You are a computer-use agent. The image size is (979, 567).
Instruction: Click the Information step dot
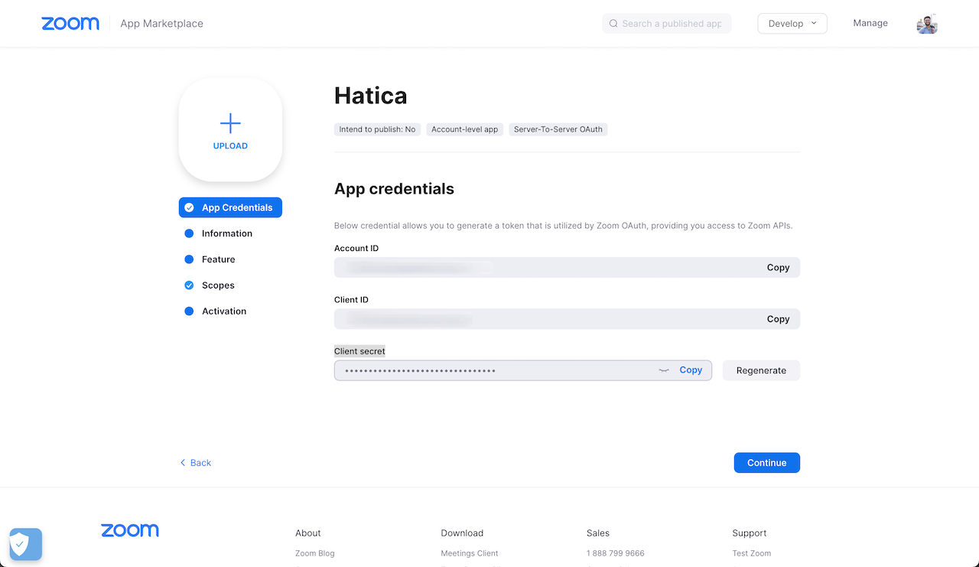(189, 233)
